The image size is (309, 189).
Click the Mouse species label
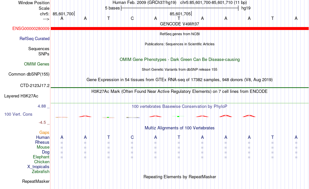pyautogui.click(x=43, y=147)
